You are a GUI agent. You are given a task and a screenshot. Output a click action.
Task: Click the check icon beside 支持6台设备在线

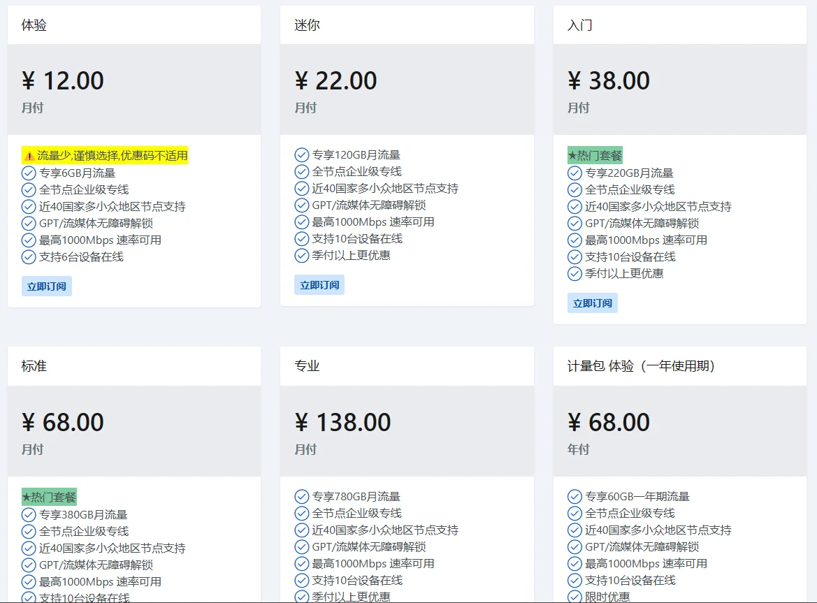(29, 256)
